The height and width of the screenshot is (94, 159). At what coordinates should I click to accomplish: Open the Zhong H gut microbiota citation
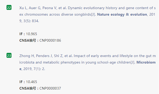pyautogui.click(x=87, y=62)
